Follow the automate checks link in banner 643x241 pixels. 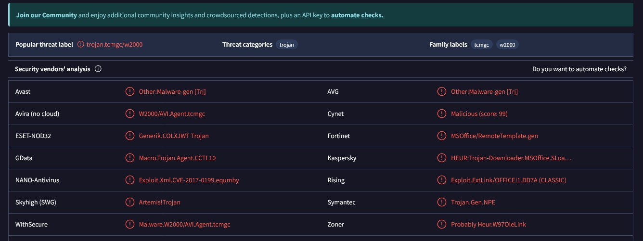357,15
